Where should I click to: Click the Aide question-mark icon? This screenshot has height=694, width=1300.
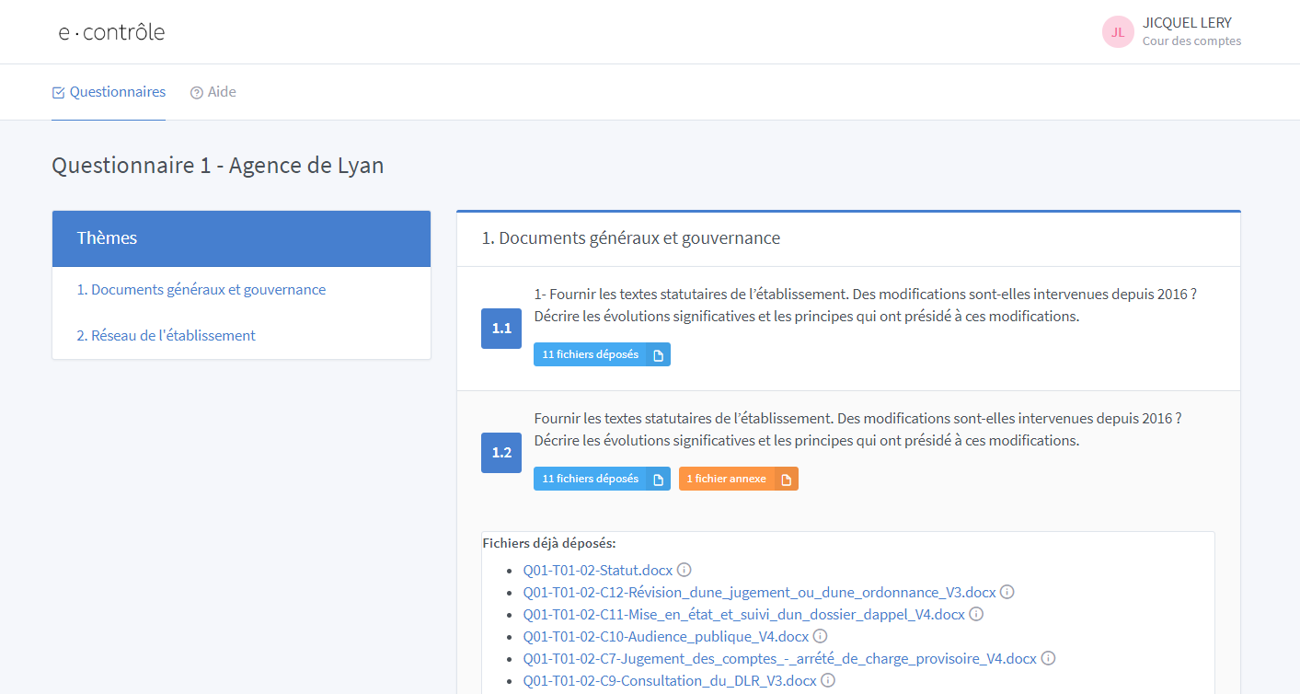(197, 92)
